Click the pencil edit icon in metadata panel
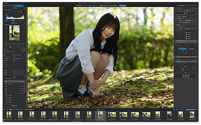Viewport: 201px width, 125px height. [x=25, y=55]
